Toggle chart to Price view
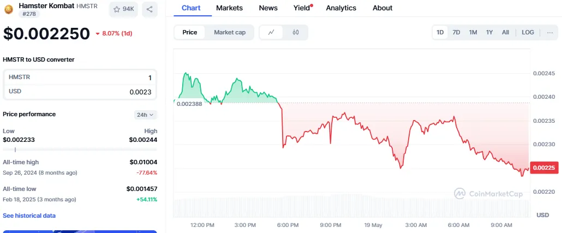Screen dimensions: 562x233 click(190, 32)
